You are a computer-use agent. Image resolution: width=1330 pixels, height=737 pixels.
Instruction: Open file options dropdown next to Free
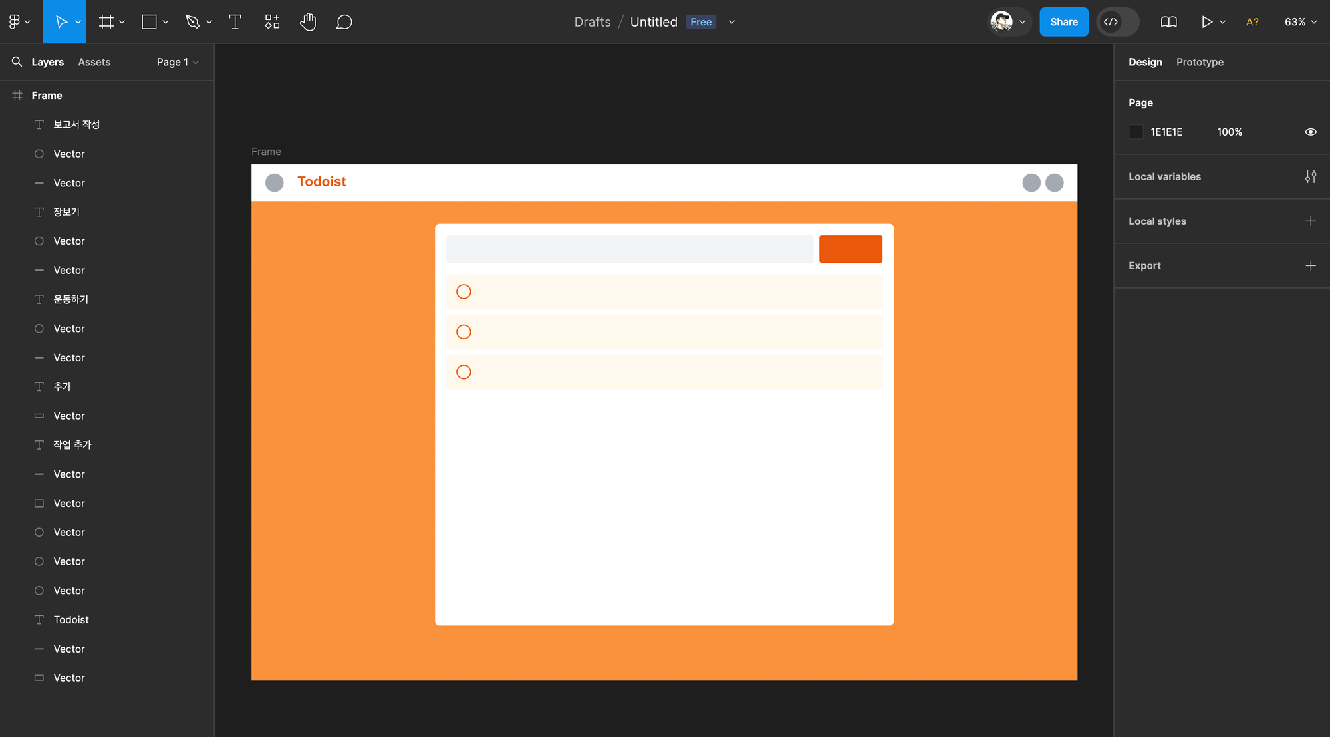(x=732, y=22)
